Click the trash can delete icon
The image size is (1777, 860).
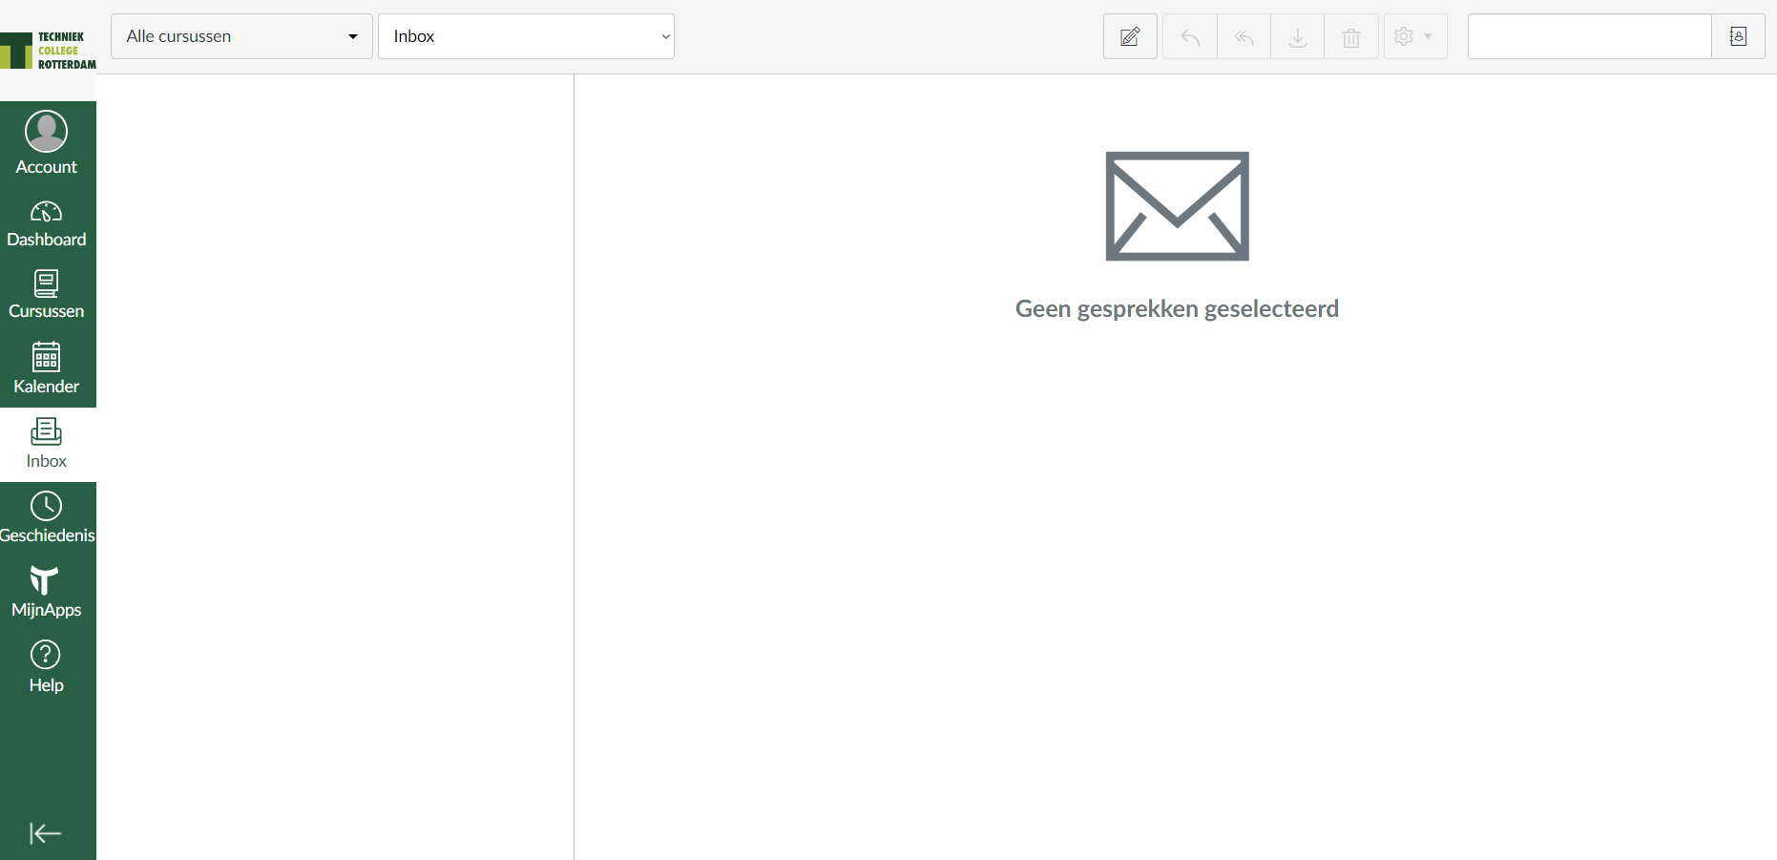point(1350,37)
